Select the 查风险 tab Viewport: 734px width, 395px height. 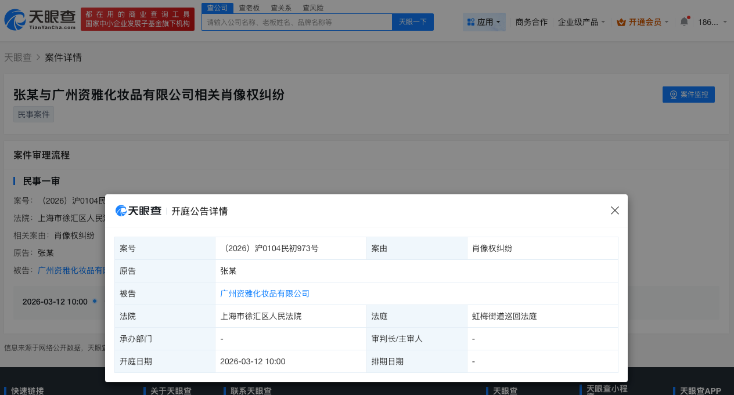coord(312,8)
